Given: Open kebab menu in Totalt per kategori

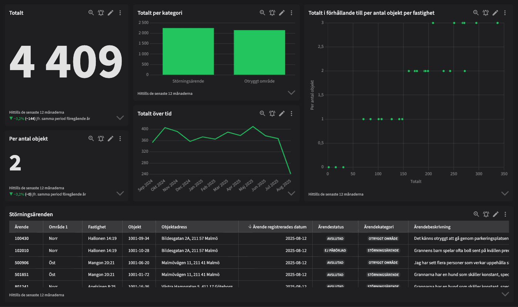Looking at the screenshot, I should tap(292, 13).
